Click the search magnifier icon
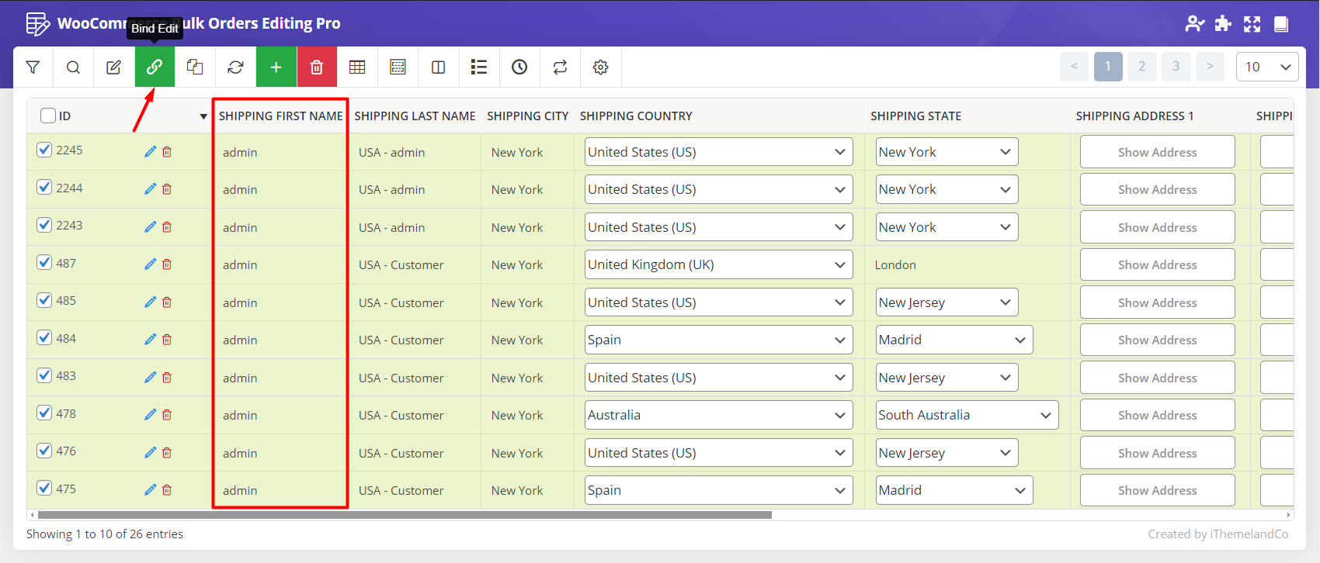 coord(73,67)
